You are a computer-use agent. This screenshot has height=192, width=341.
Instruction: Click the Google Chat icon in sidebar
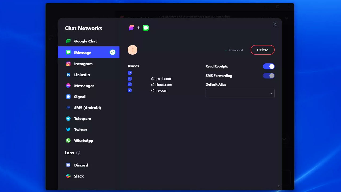pos(68,41)
